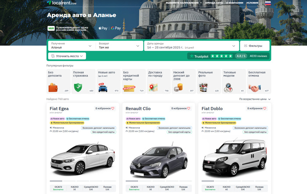The width and height of the screenshot is (307, 194).
Task: Click Возможен депозит наличными badge on Renault Clio
Action: [175, 128]
